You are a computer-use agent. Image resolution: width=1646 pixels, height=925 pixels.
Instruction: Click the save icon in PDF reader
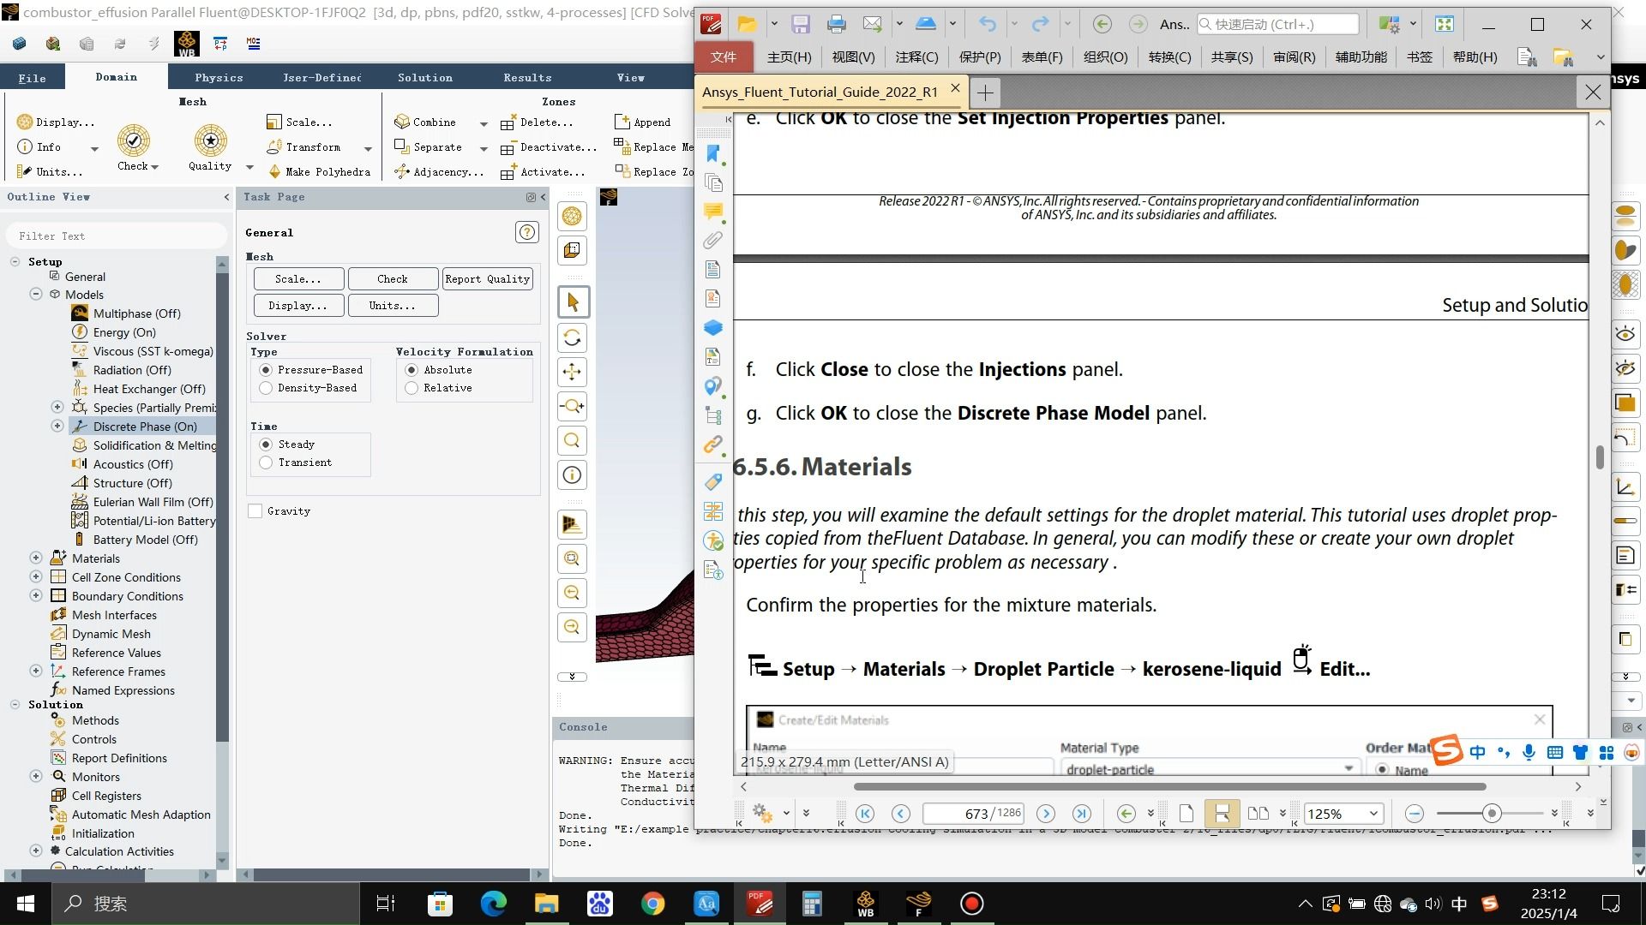(801, 24)
